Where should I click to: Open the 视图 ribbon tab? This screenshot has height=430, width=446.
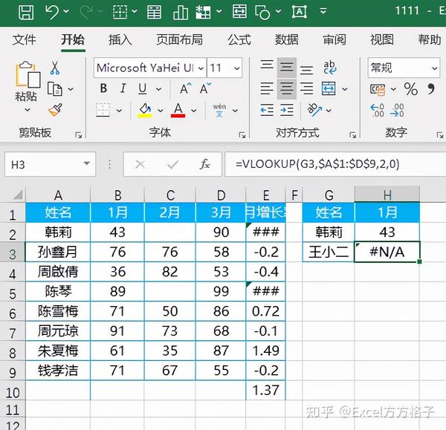(382, 39)
